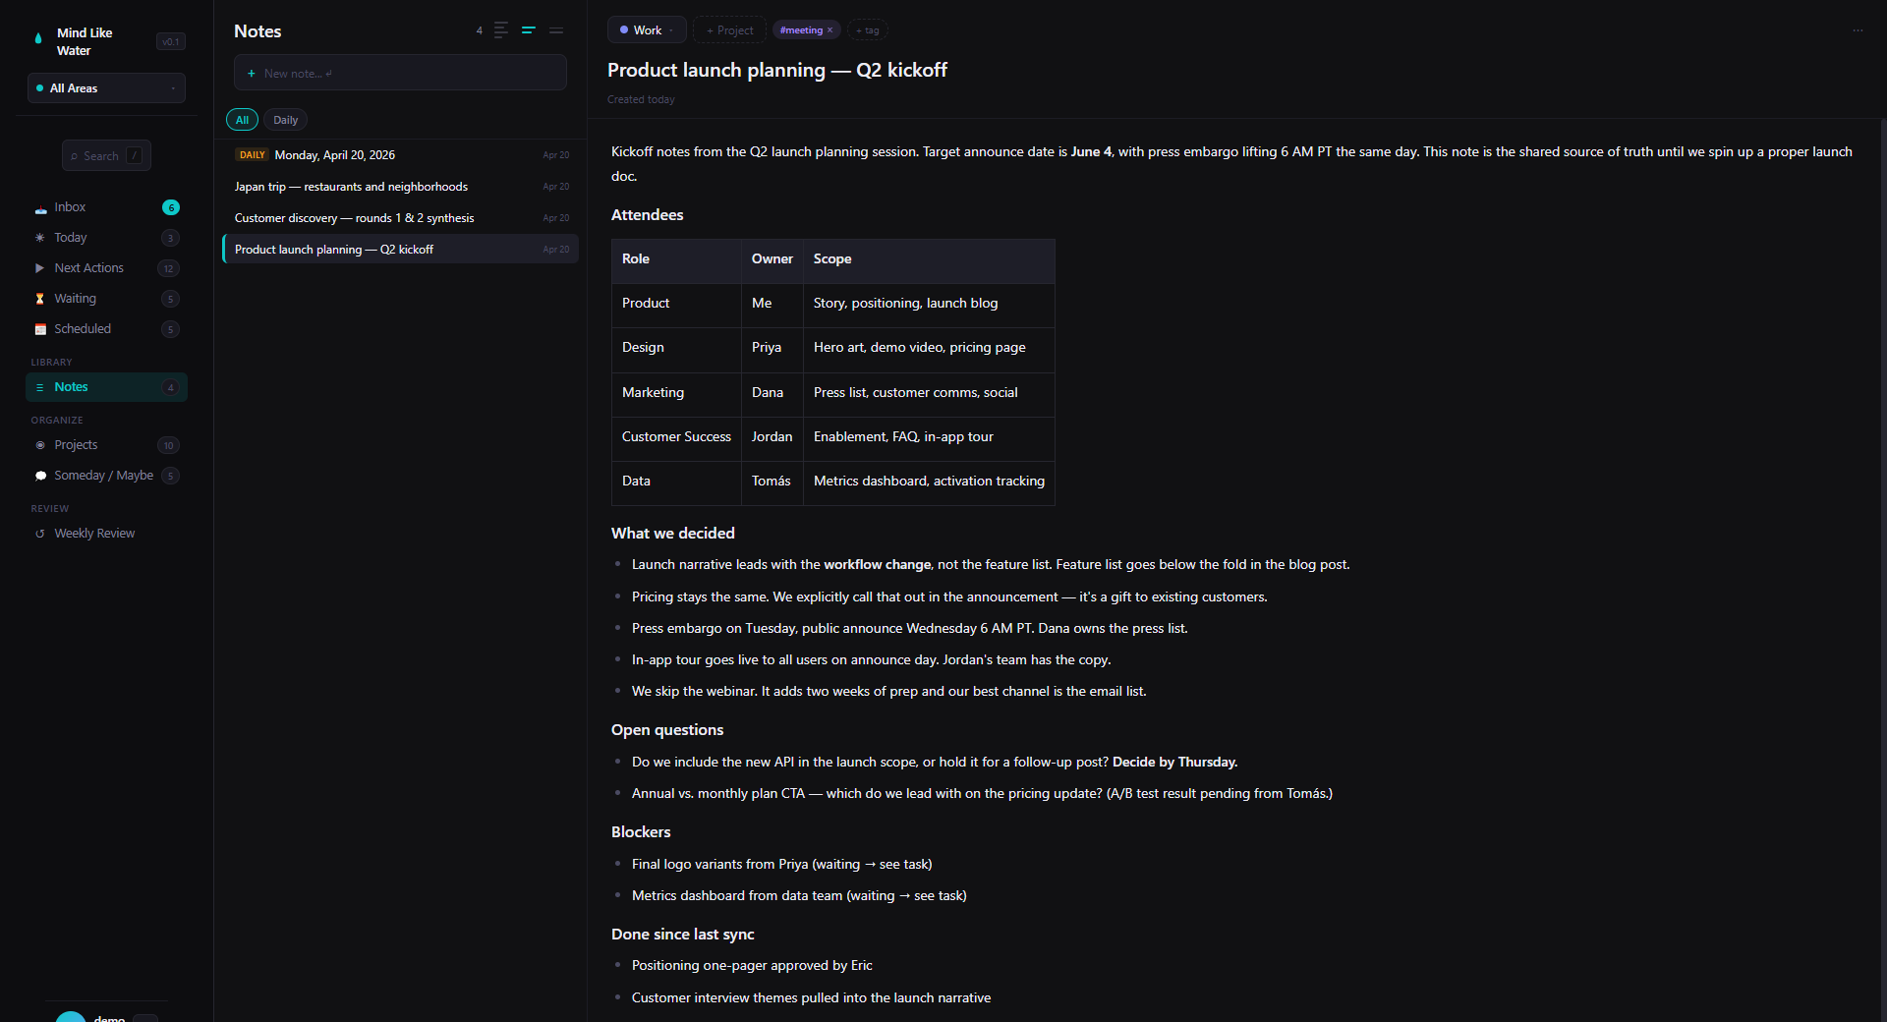Click the Waiting hourglass icon

point(40,299)
